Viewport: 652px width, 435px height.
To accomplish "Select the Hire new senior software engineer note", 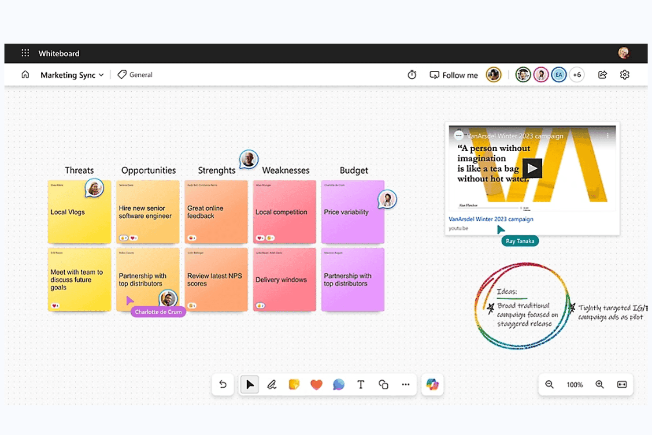I will coord(148,212).
